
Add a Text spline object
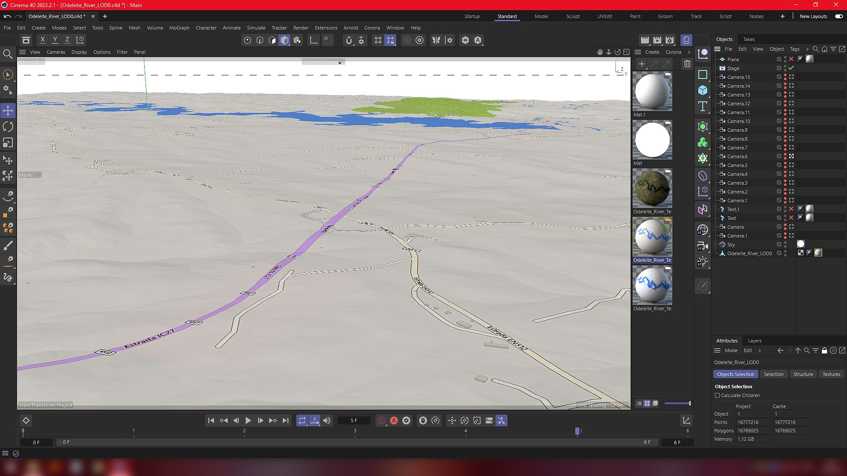point(703,106)
